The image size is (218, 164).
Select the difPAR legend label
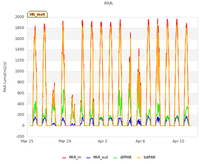click(x=126, y=157)
